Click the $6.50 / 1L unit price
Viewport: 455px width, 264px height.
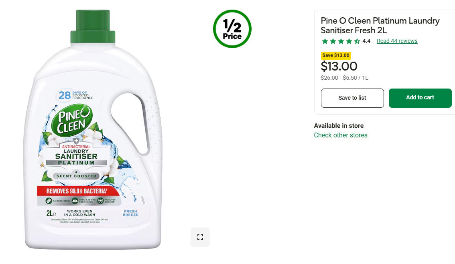355,78
